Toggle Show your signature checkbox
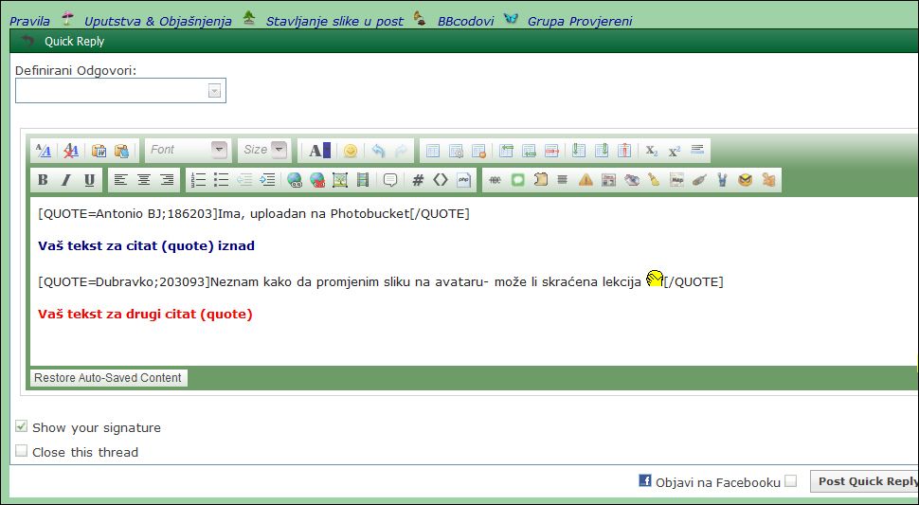The height and width of the screenshot is (505, 919). click(x=22, y=426)
